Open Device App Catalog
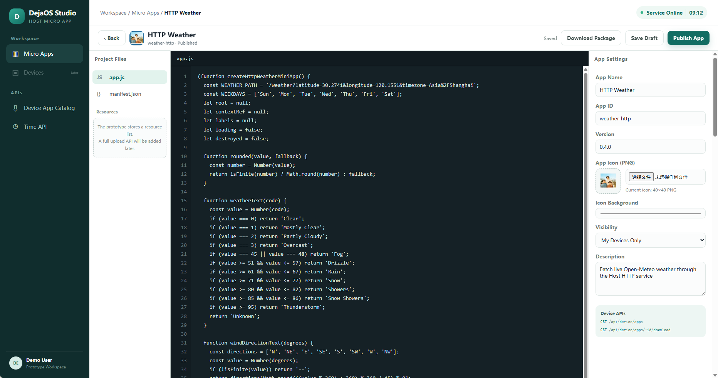 tap(45, 108)
